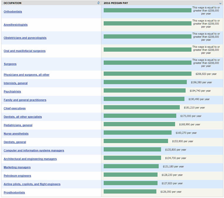Open the Surgeons occupation link
The height and width of the screenshot is (198, 224).
coord(10,64)
